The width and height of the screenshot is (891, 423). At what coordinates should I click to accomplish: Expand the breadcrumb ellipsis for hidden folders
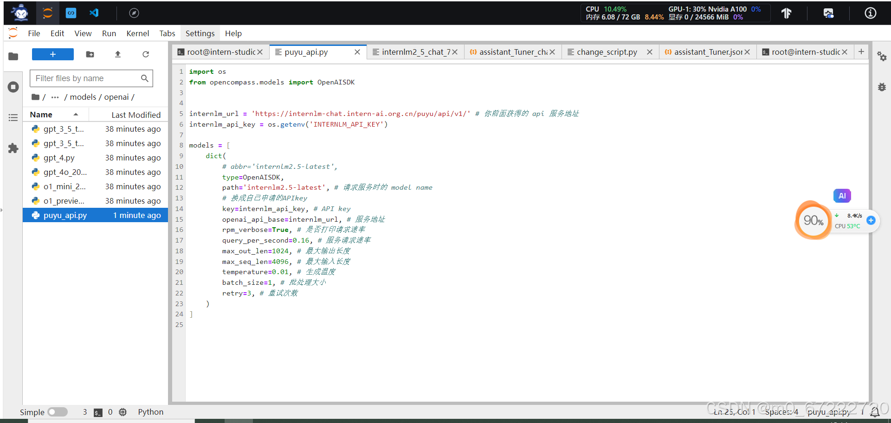click(x=54, y=97)
